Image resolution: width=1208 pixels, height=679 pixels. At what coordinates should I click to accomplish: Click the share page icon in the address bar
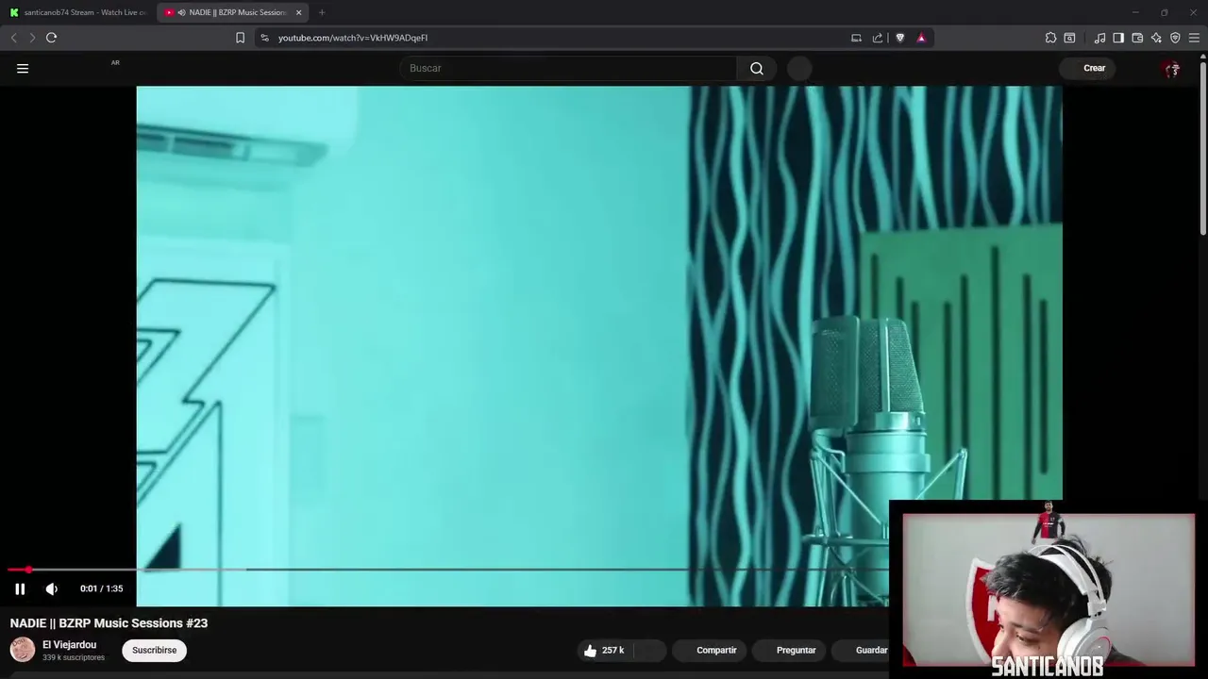point(878,38)
